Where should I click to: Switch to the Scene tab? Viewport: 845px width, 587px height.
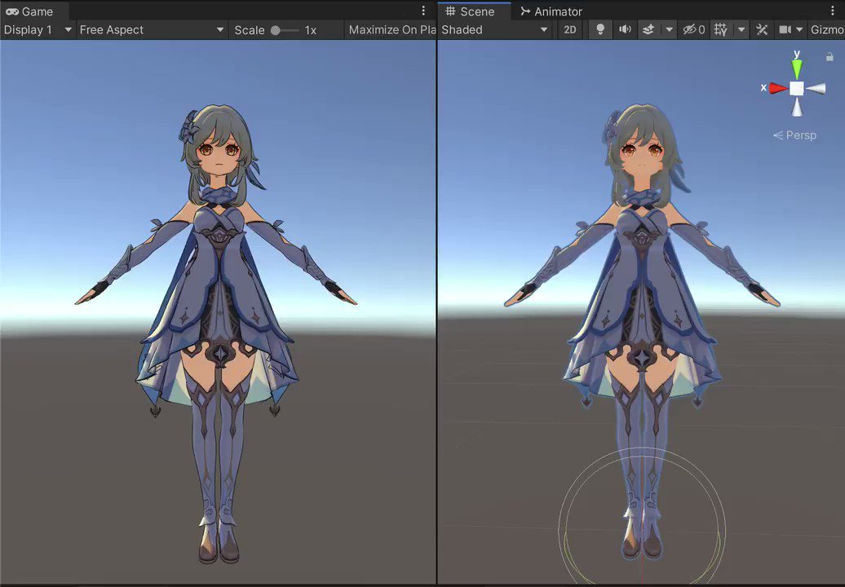pos(469,11)
